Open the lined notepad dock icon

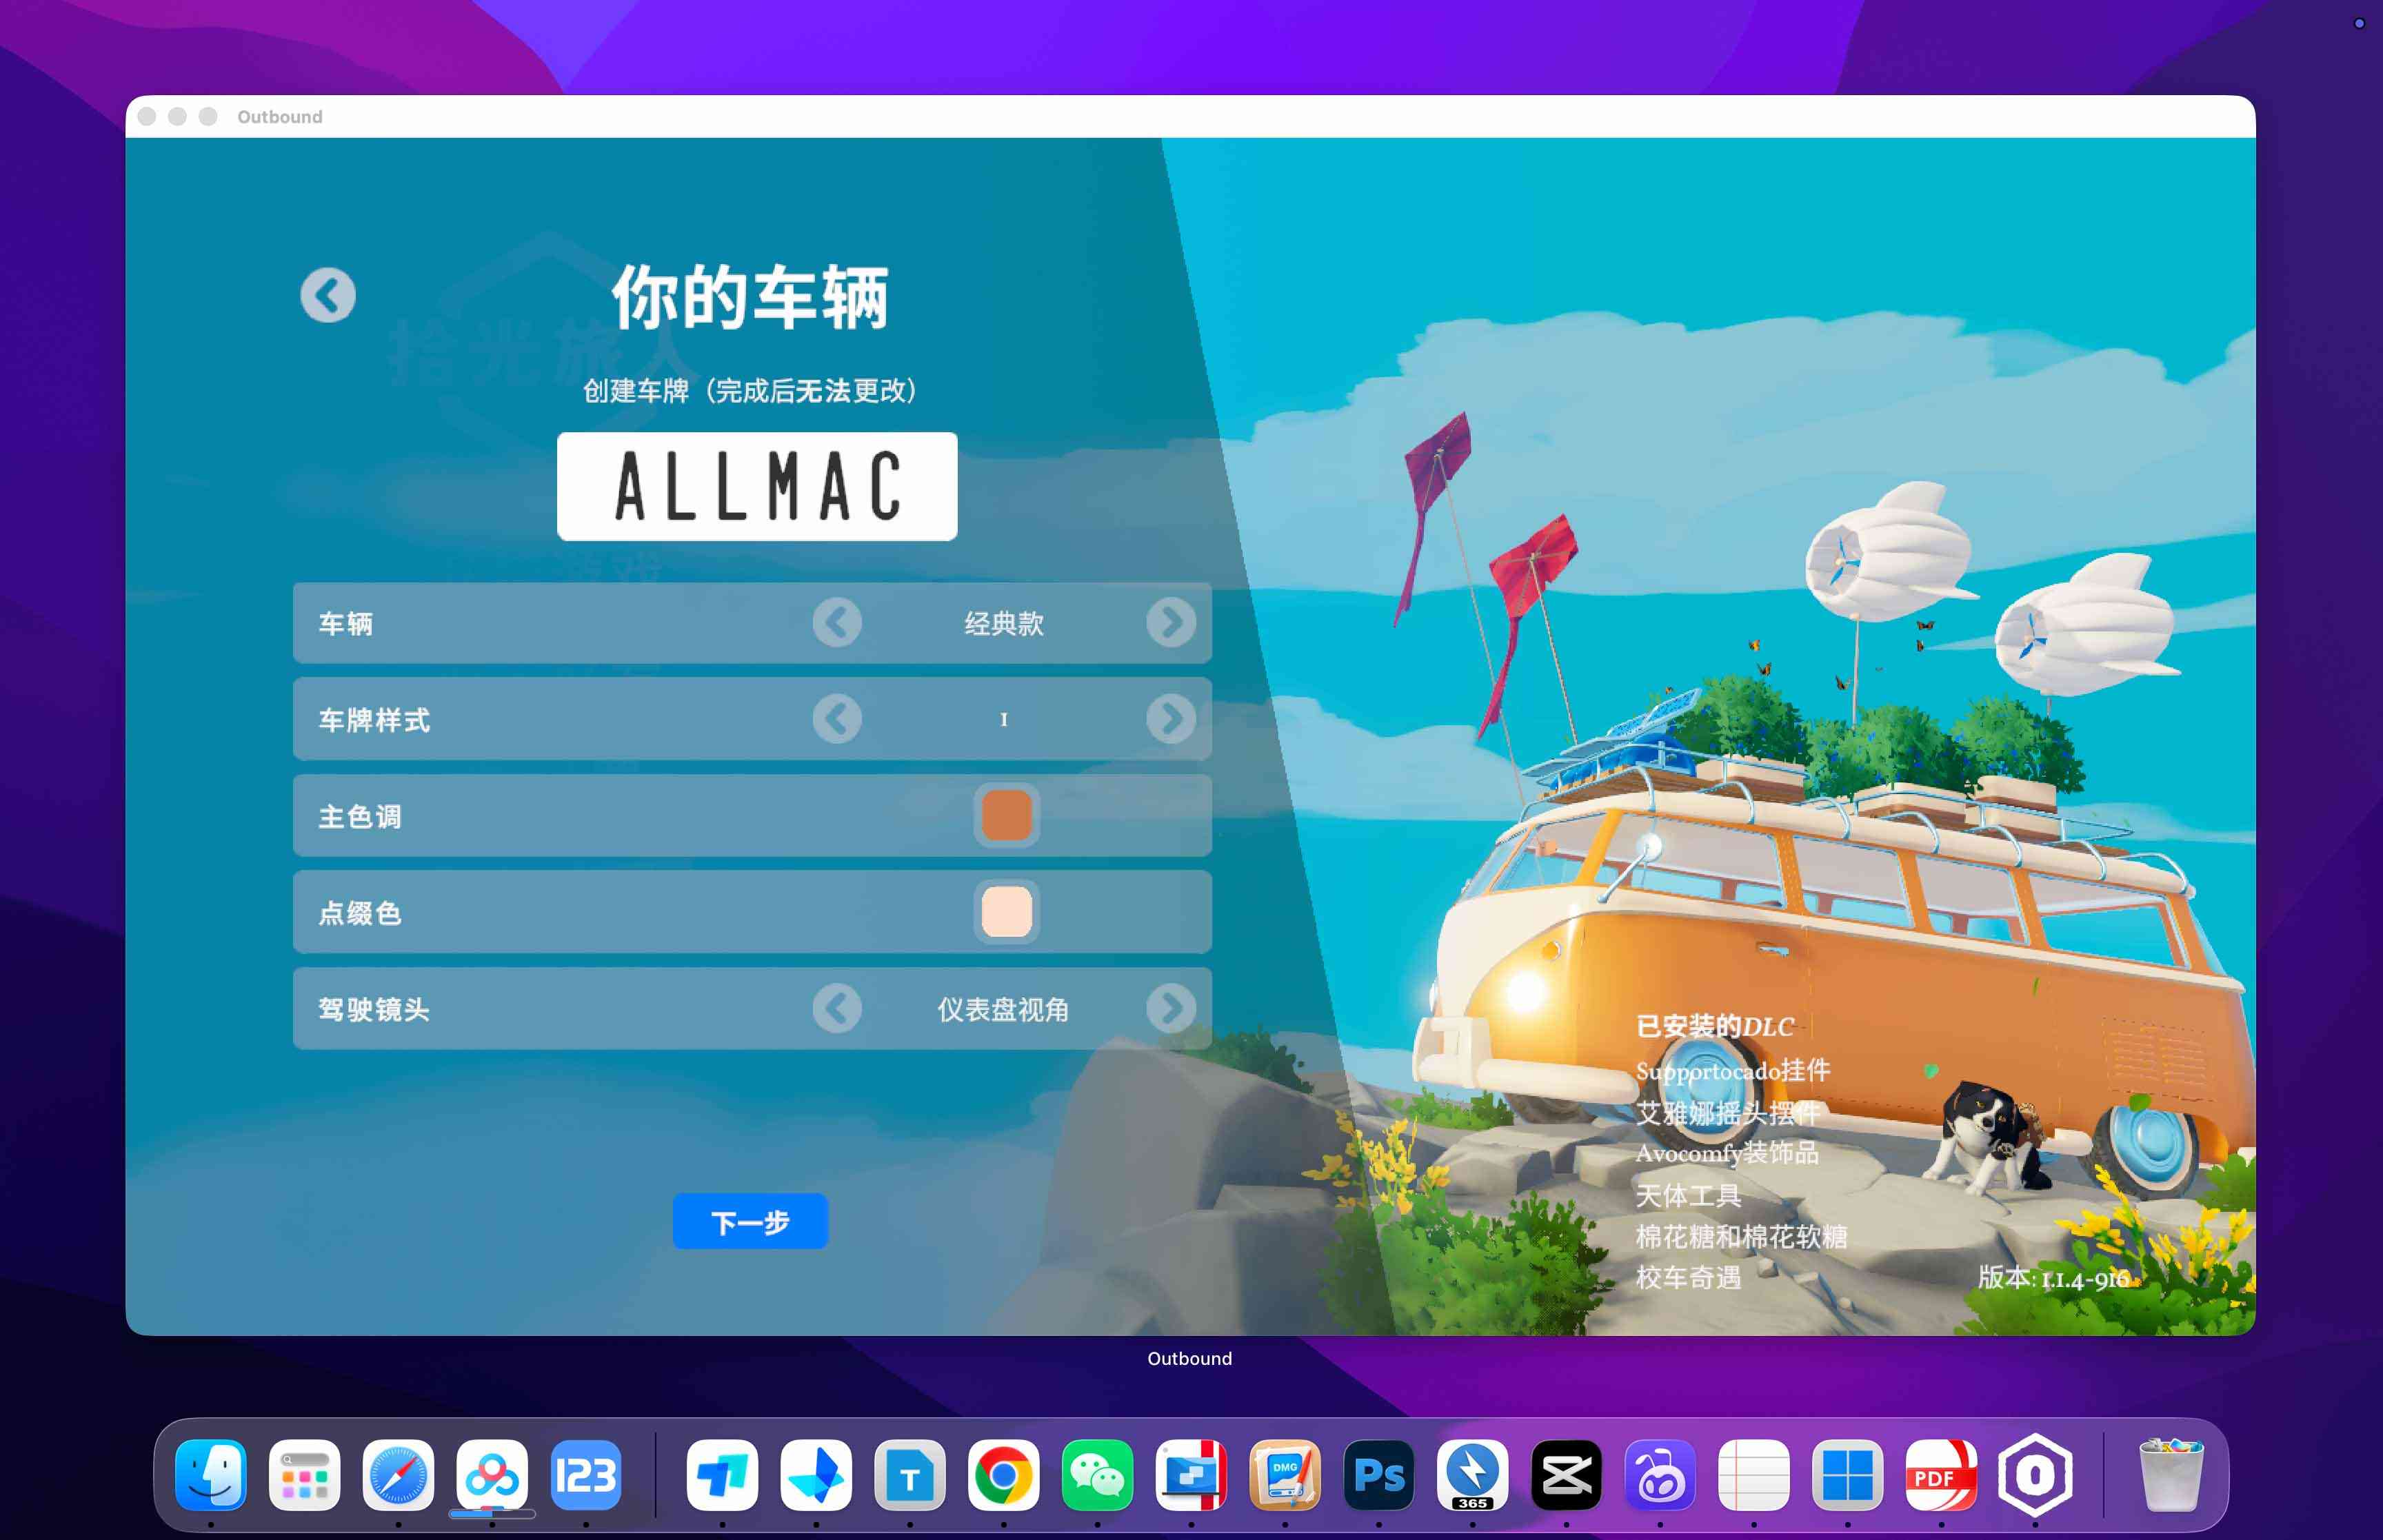[x=1754, y=1475]
